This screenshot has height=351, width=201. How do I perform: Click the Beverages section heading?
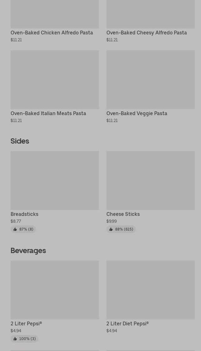pyautogui.click(x=28, y=251)
